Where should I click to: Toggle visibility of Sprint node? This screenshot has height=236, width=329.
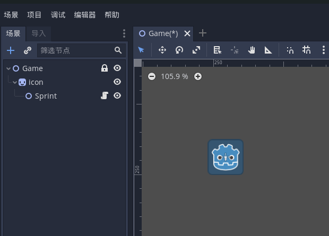[117, 95]
